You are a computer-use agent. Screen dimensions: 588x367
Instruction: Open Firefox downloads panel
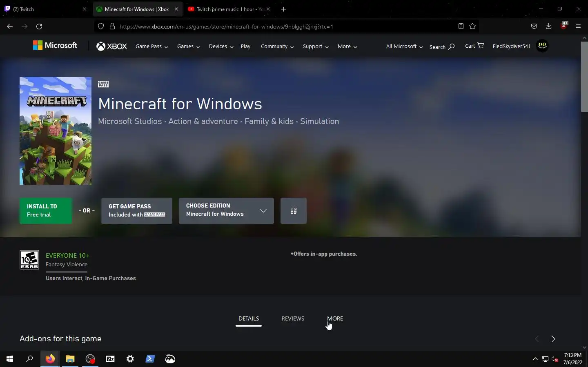coord(548,26)
